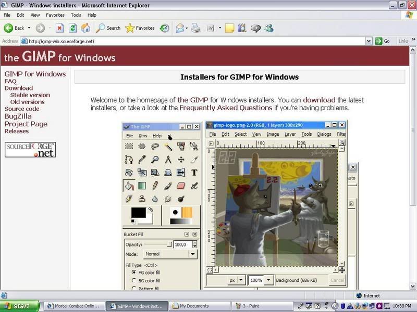417x312 pixels.
Task: Click the Research books icon
Action: [x=242, y=28]
